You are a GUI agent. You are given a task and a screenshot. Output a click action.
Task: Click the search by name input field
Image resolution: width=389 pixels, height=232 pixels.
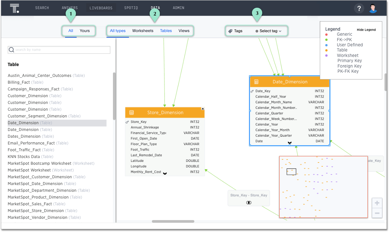[59, 50]
